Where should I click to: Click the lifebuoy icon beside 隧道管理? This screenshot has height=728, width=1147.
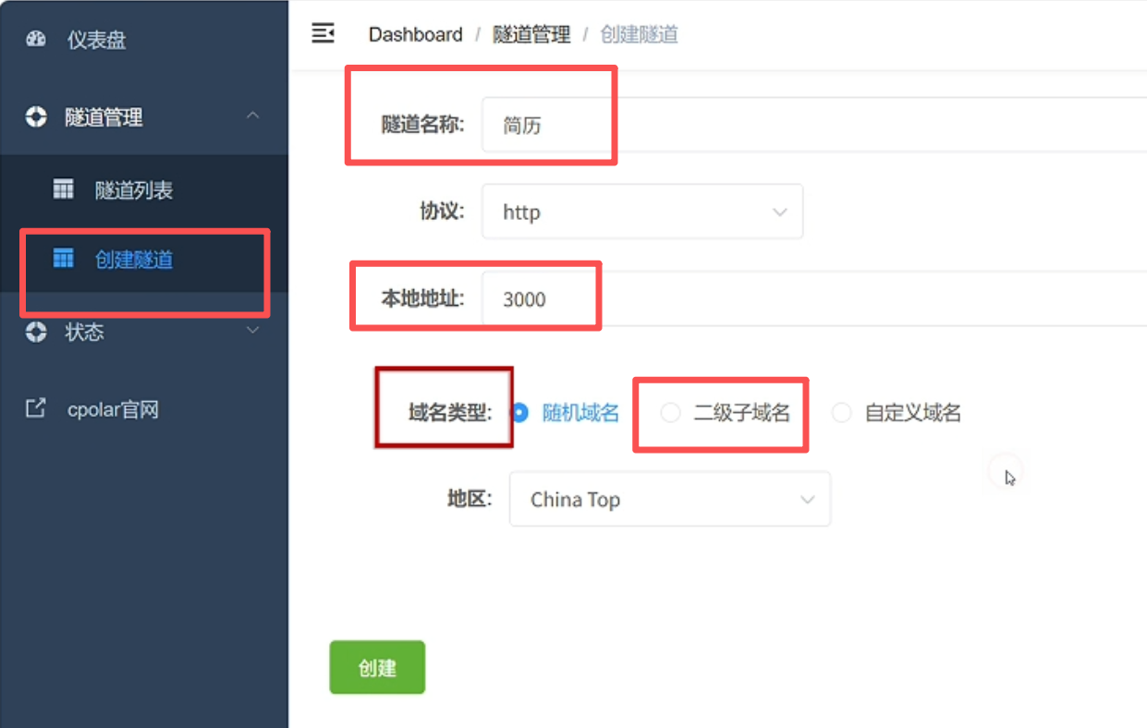point(36,117)
